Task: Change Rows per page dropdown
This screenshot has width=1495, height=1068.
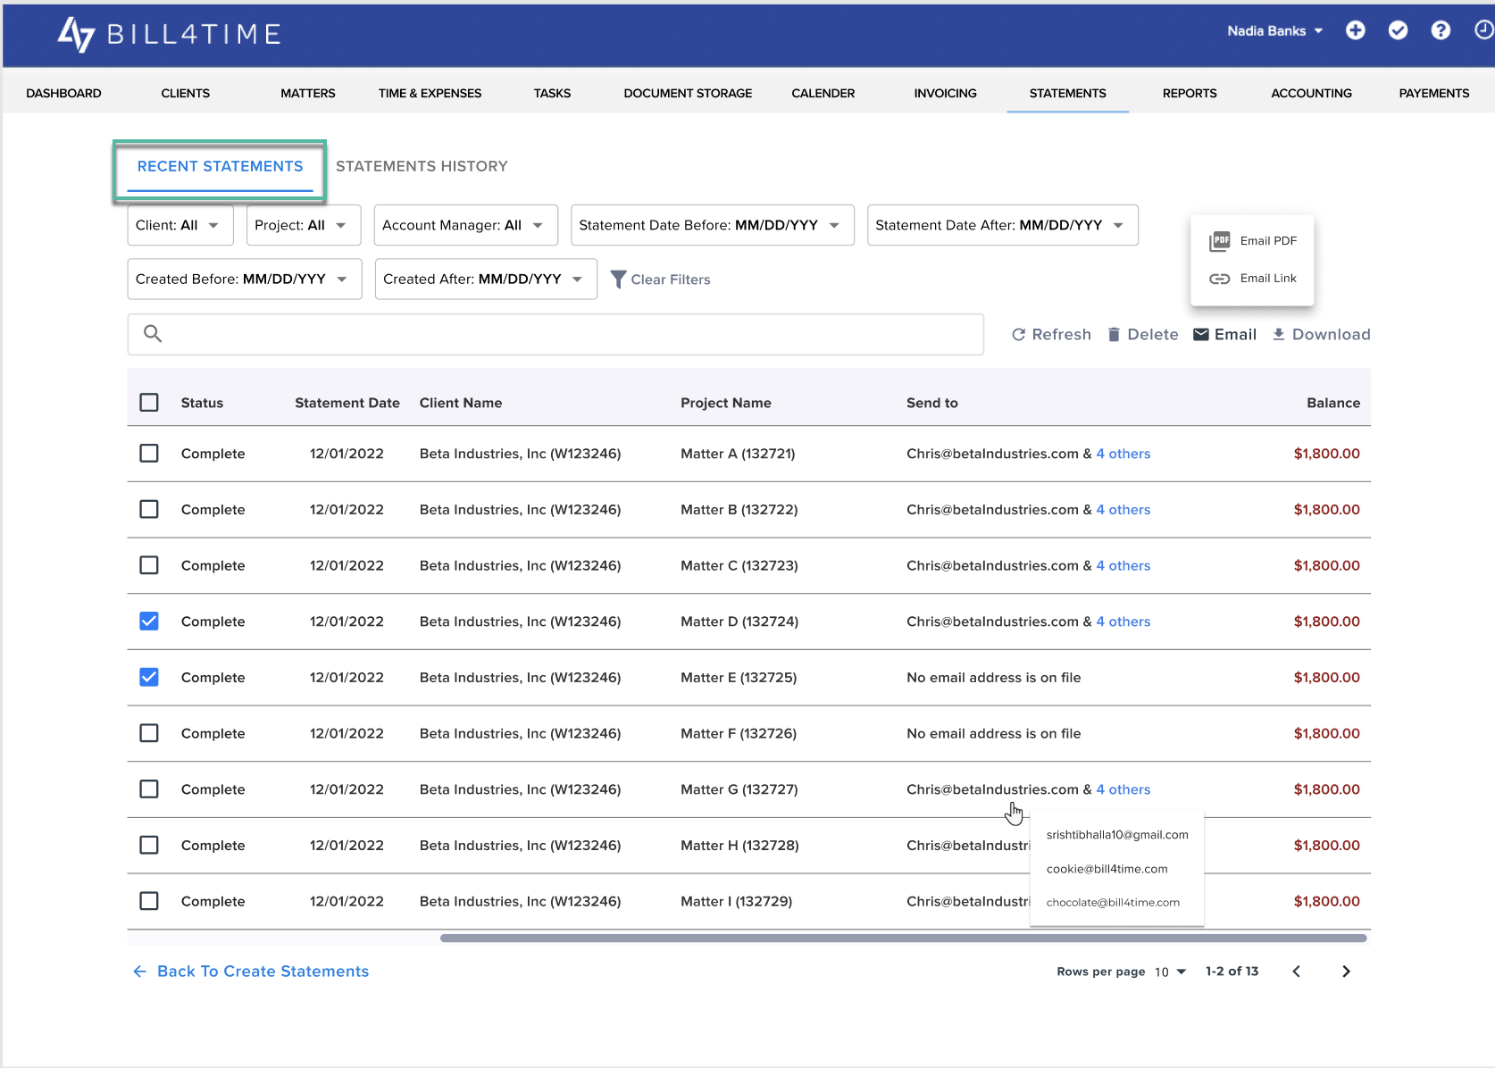Action: [1170, 972]
